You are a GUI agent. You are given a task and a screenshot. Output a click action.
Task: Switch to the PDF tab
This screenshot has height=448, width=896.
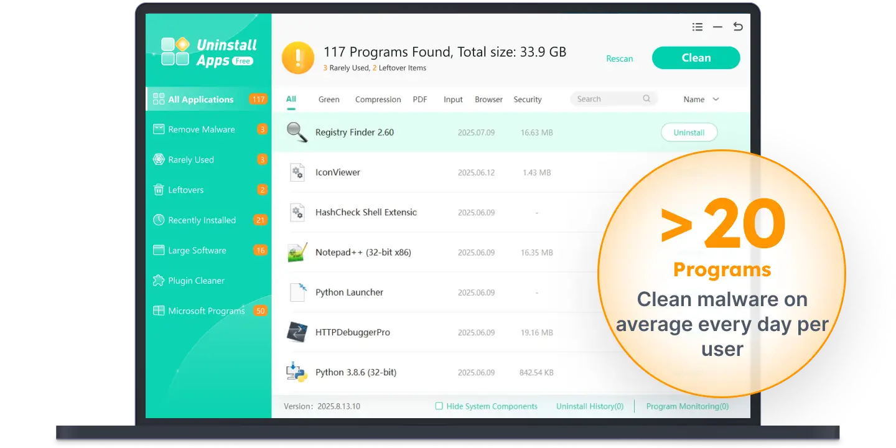tap(420, 99)
